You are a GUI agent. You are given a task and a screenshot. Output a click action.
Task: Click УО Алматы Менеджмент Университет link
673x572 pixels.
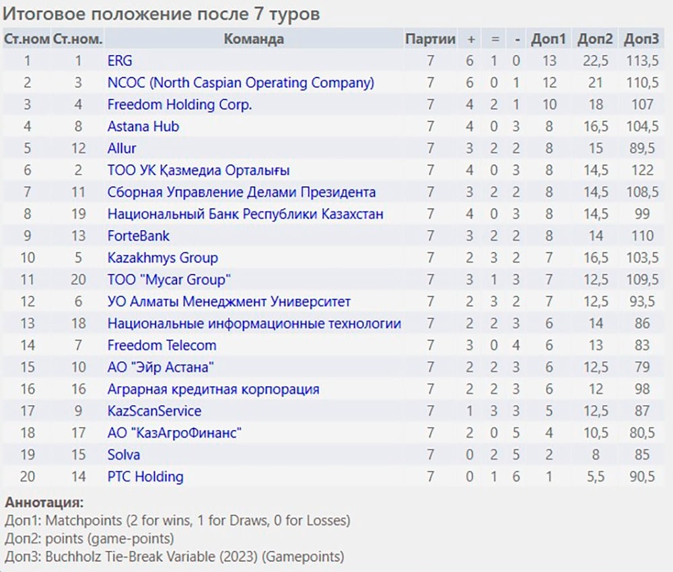[x=229, y=301]
